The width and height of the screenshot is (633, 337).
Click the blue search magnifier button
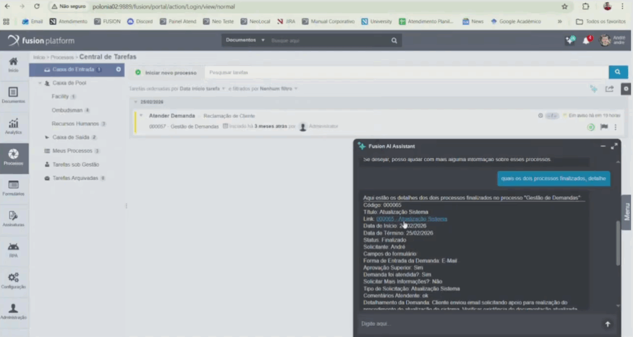click(x=618, y=72)
